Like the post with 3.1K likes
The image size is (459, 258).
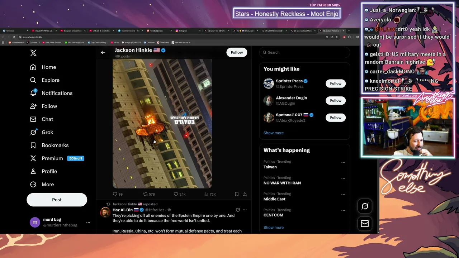click(x=180, y=194)
